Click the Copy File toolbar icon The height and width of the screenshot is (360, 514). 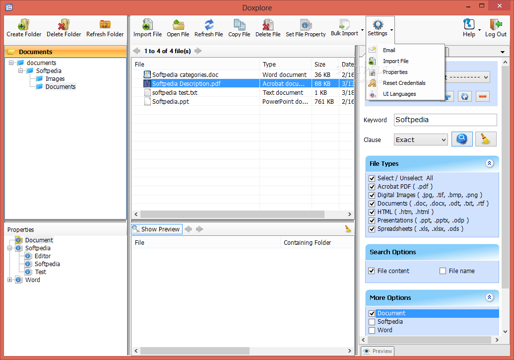(239, 25)
